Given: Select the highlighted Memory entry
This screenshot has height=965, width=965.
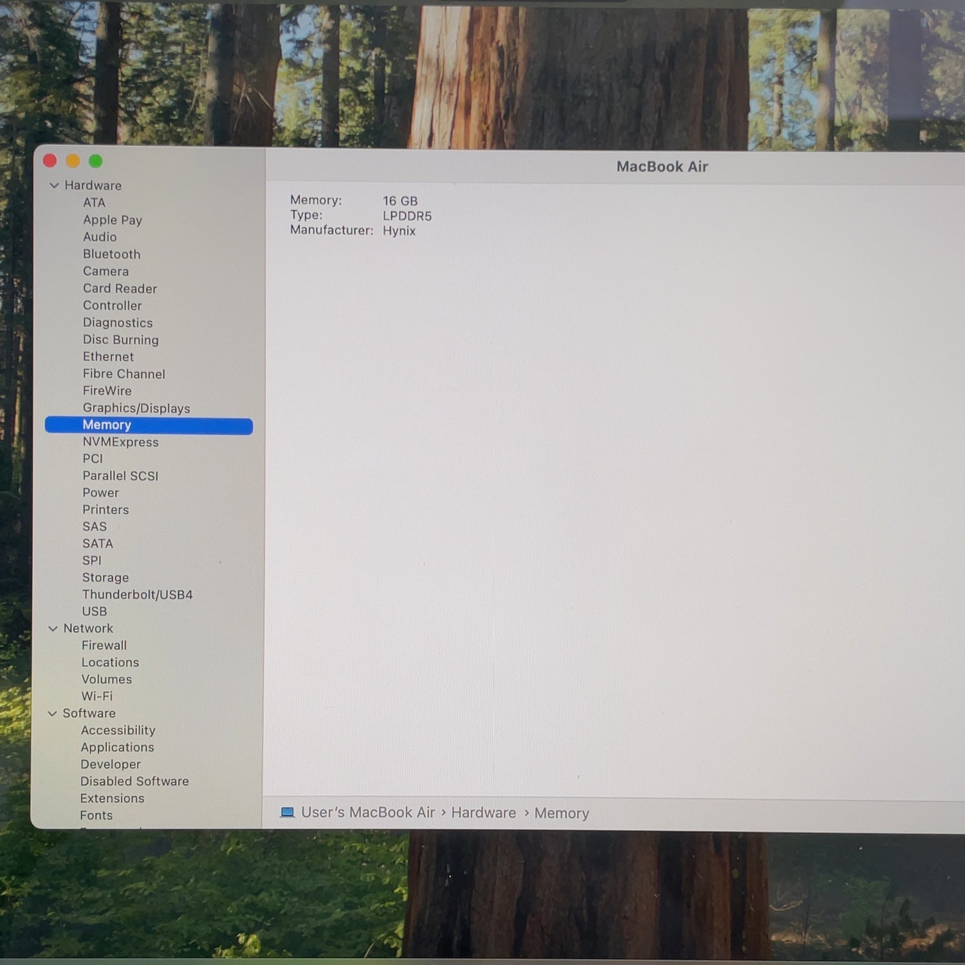Looking at the screenshot, I should coord(149,425).
